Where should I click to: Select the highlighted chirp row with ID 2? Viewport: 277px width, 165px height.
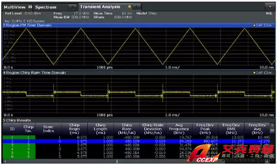click(x=136, y=141)
